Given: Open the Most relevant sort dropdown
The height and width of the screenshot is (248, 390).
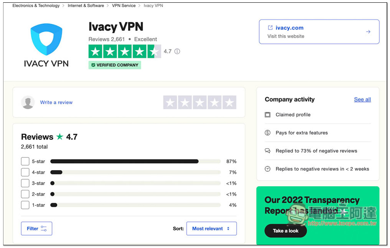Looking at the screenshot, I should 211,229.
